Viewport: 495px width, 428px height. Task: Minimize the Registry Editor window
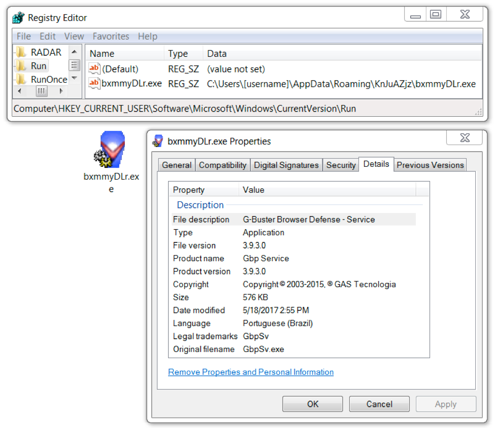pos(415,15)
